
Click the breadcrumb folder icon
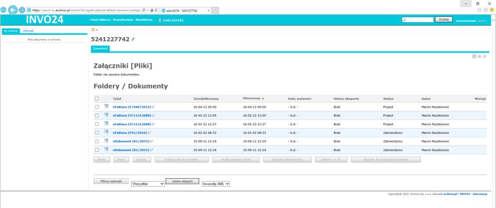click(93, 30)
